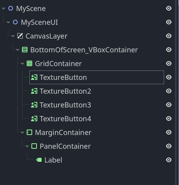The image size is (179, 185).
Task: Click the MySceneUI circle node icon
Action: point(15,22)
